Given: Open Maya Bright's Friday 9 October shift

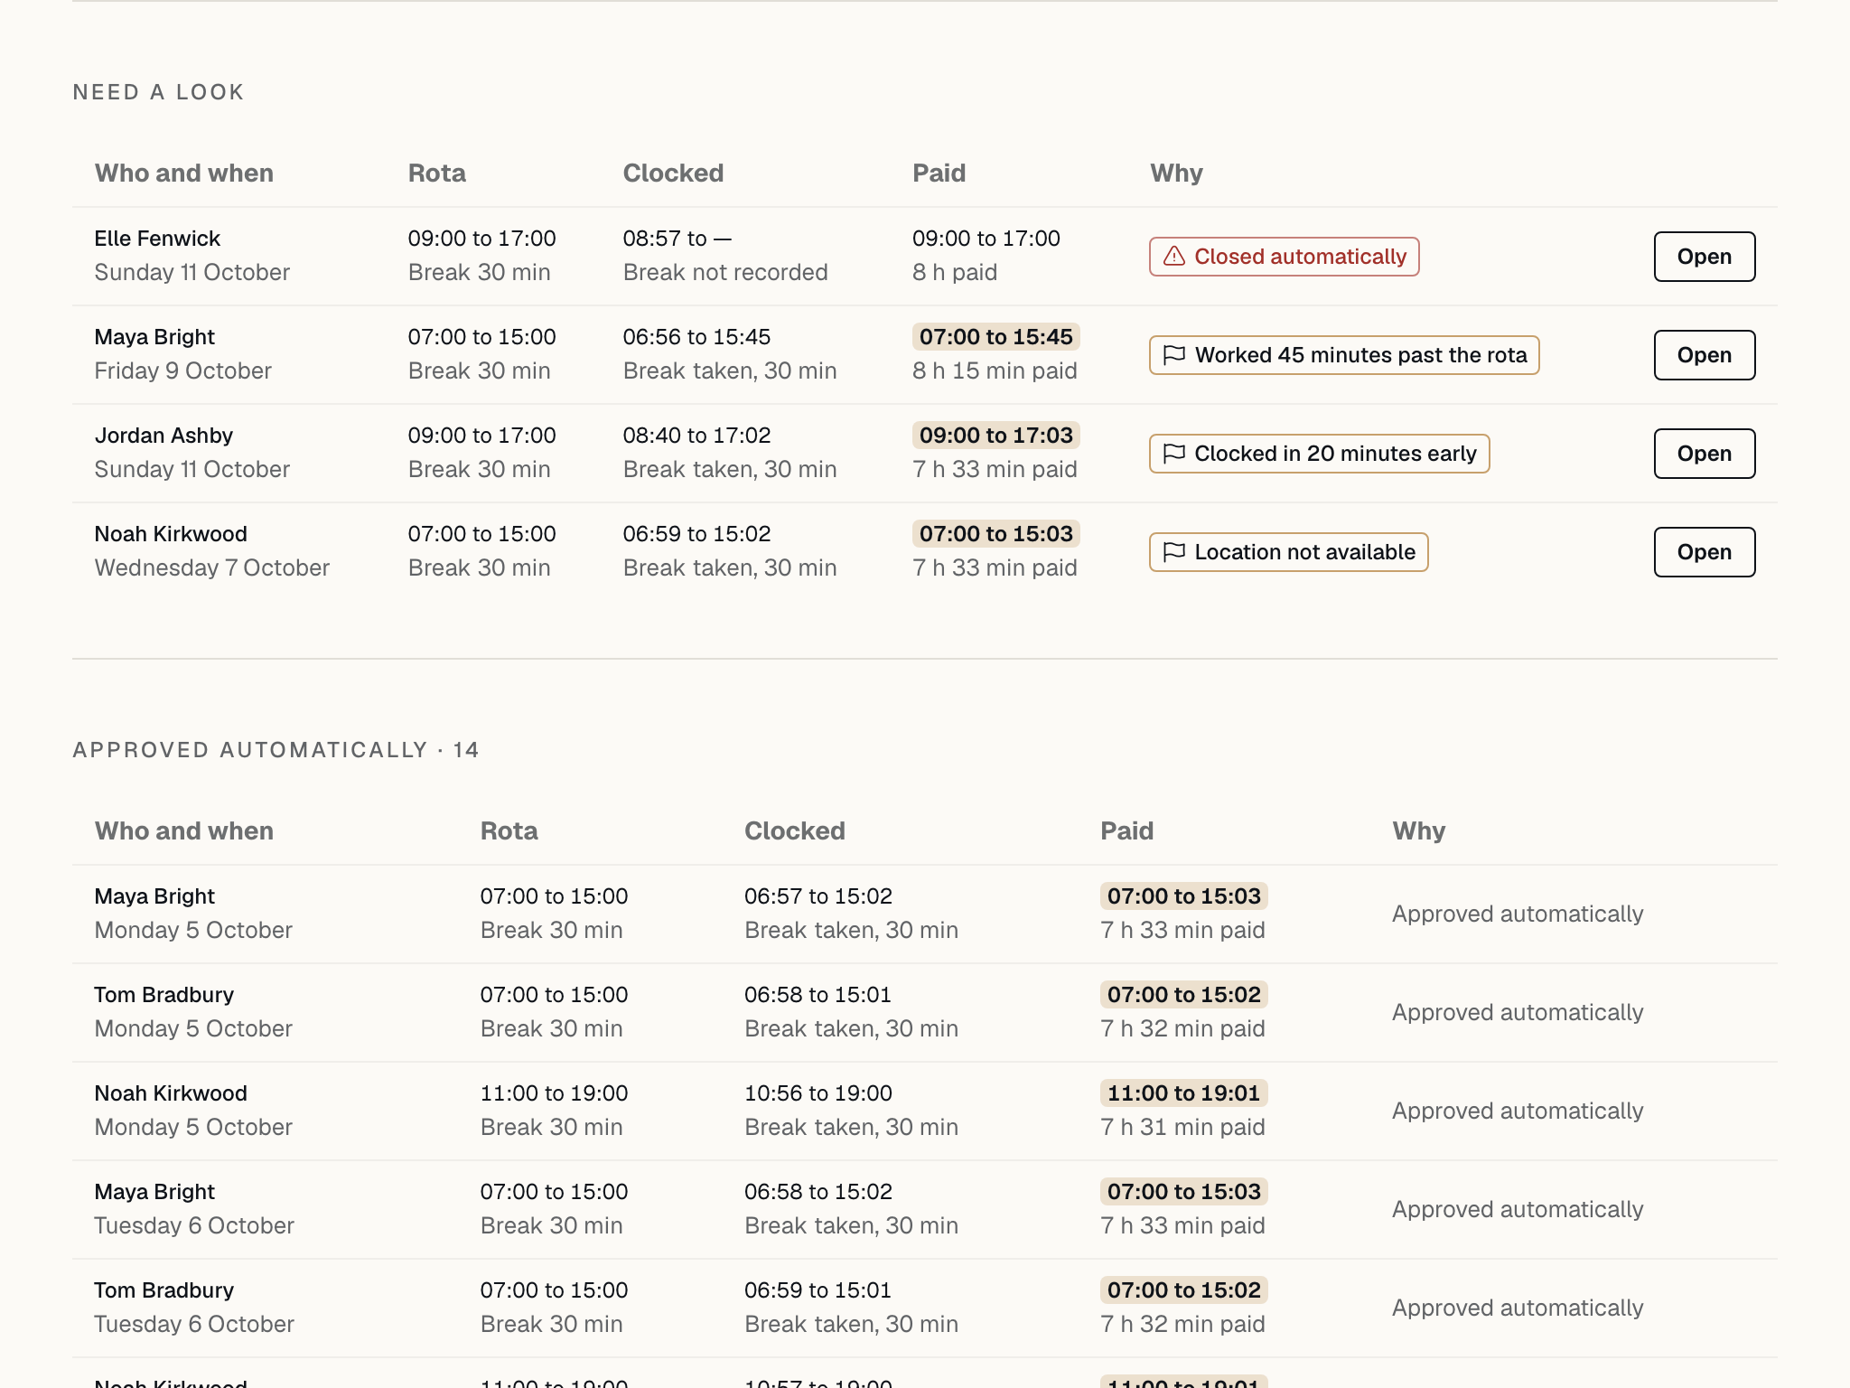Looking at the screenshot, I should pos(1704,355).
